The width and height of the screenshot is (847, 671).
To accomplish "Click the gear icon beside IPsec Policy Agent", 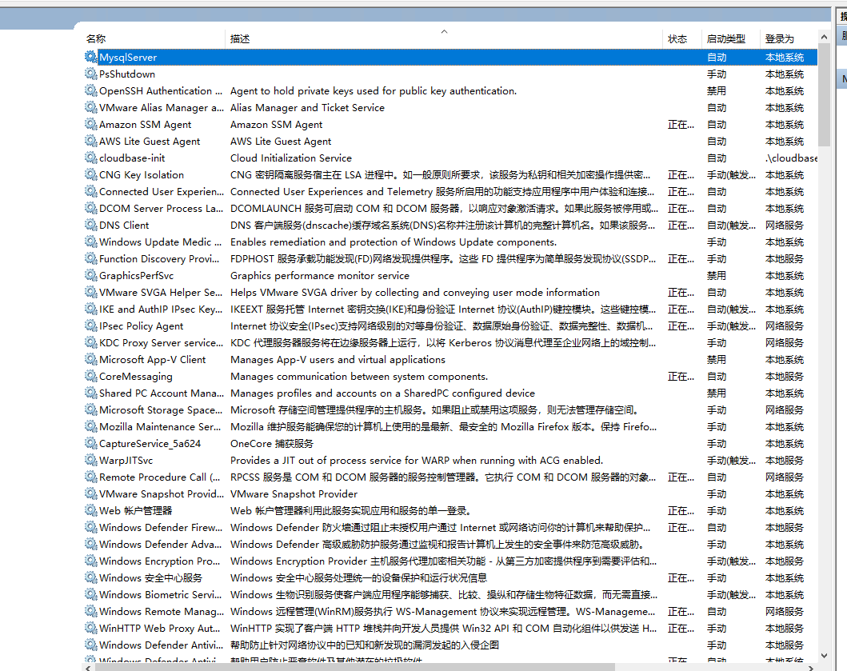I will click(x=90, y=326).
